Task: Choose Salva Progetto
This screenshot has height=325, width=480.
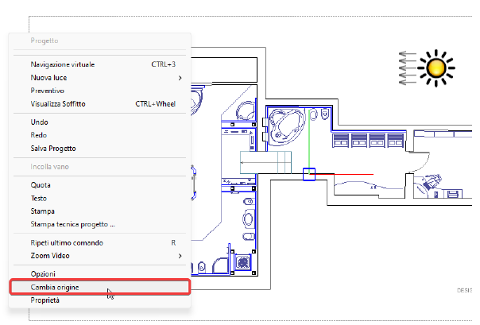Action: tap(100, 149)
